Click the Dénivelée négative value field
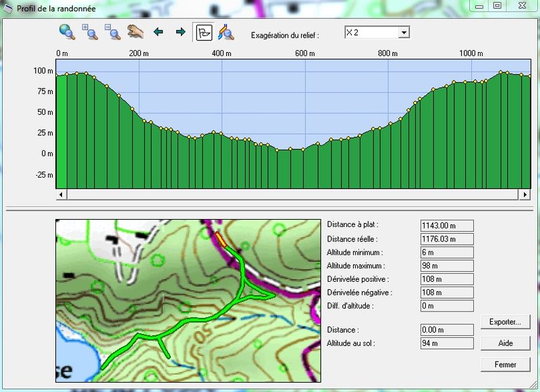This screenshot has height=392, width=540. point(447,293)
